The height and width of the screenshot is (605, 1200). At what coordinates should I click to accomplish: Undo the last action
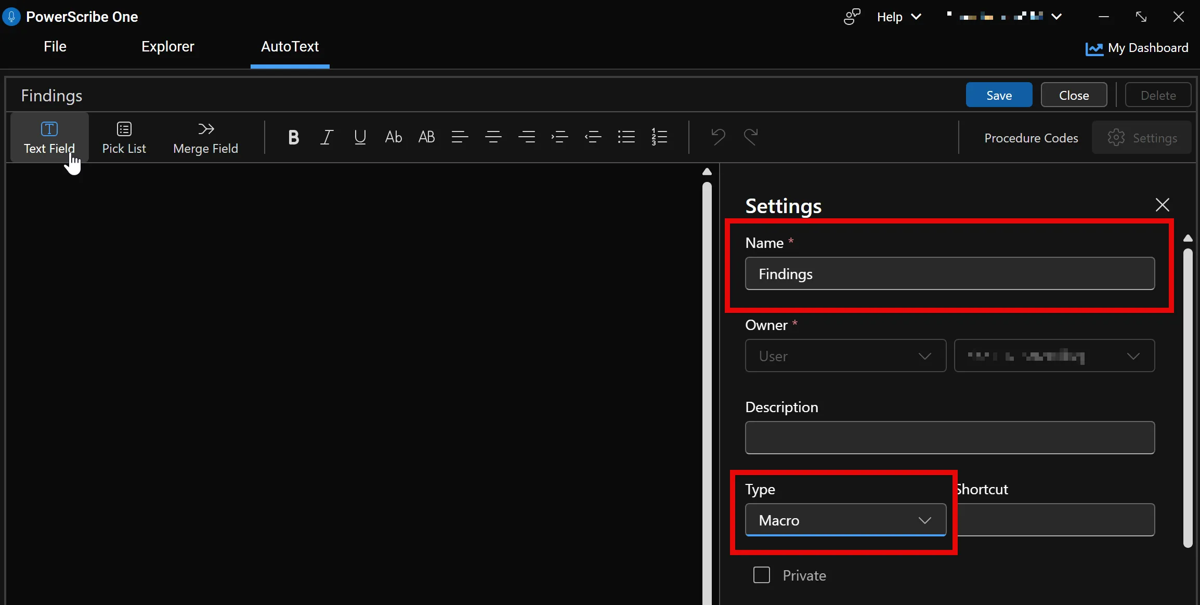click(718, 137)
